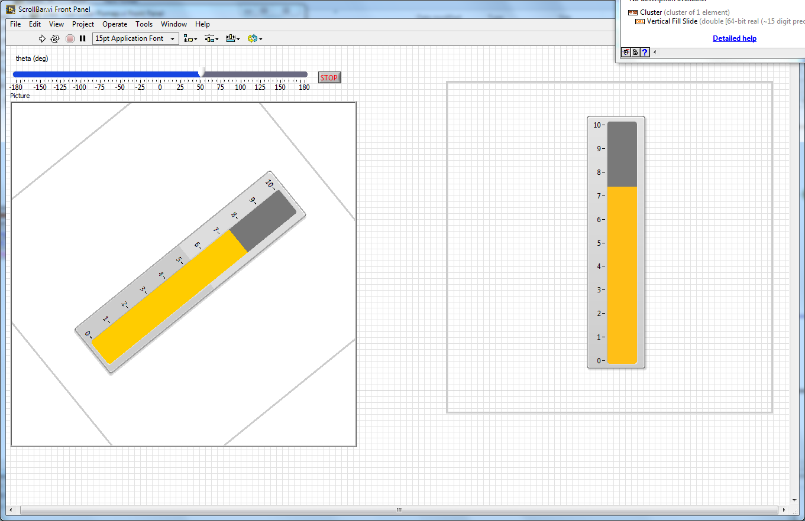The width and height of the screenshot is (805, 521).
Task: Click 'Cluster' text in Context Help
Action: [651, 12]
